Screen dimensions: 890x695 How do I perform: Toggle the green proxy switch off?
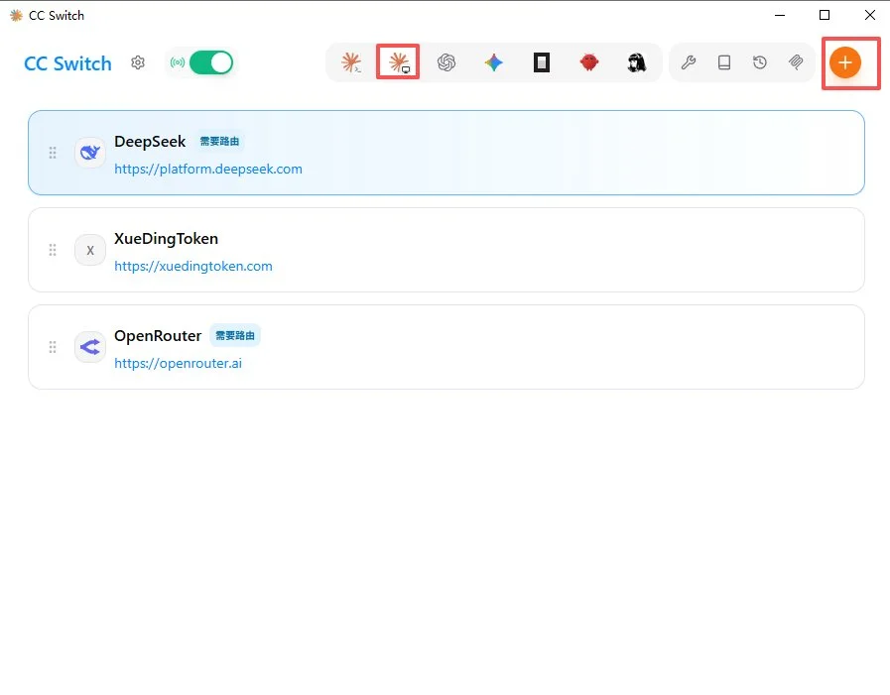coord(211,62)
